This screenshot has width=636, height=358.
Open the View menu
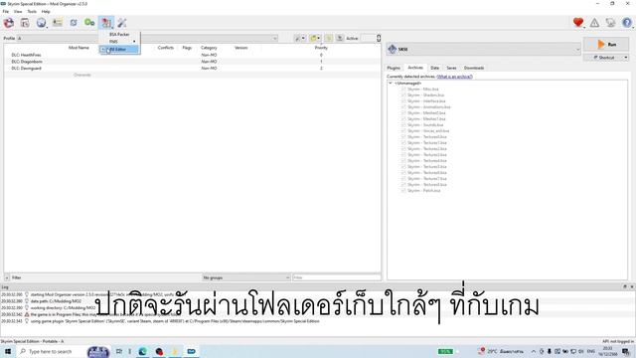(x=18, y=11)
